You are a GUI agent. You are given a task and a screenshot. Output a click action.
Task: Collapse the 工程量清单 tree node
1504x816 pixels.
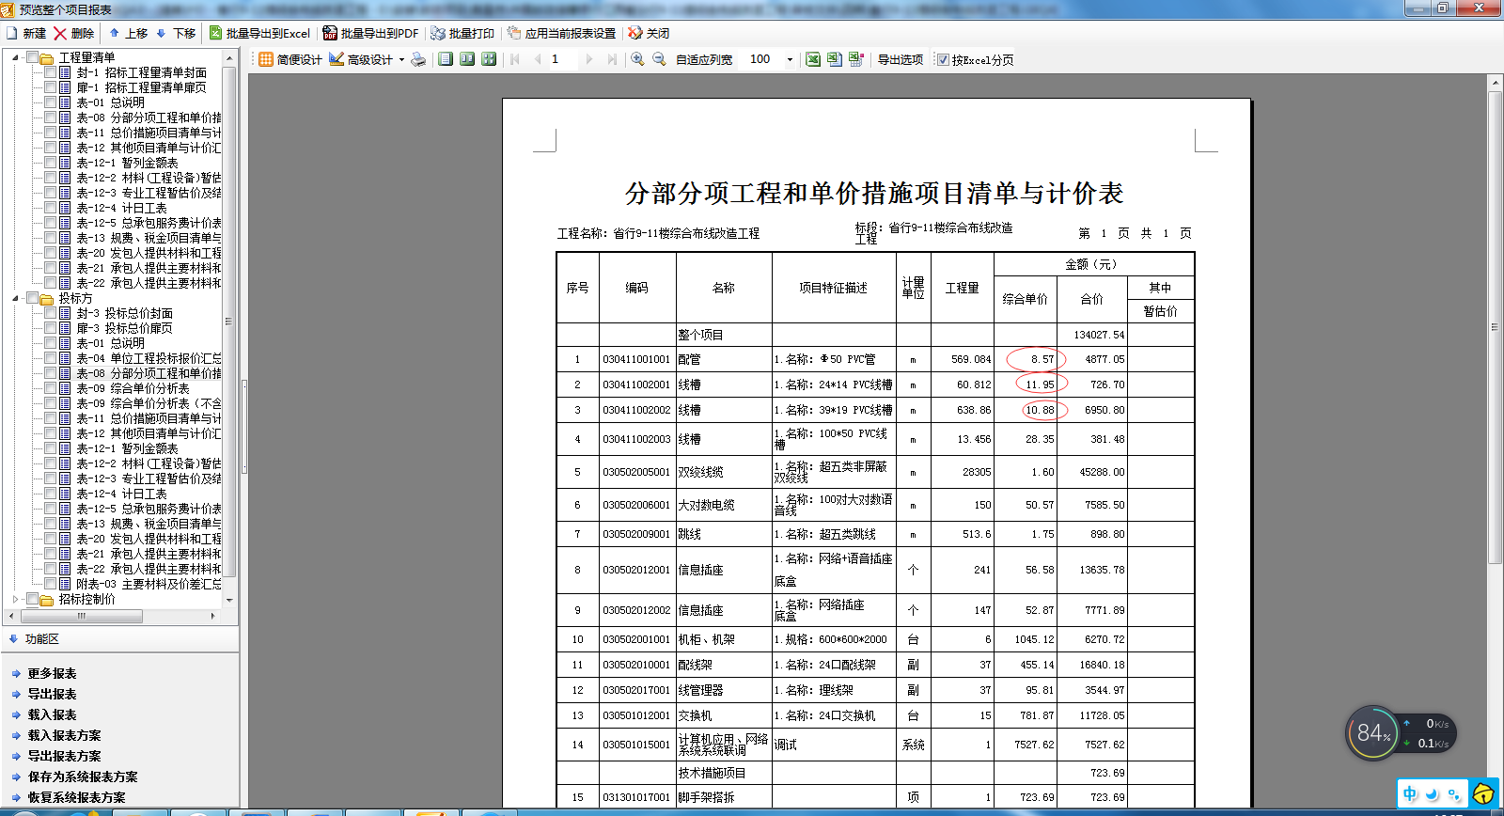tap(15, 57)
